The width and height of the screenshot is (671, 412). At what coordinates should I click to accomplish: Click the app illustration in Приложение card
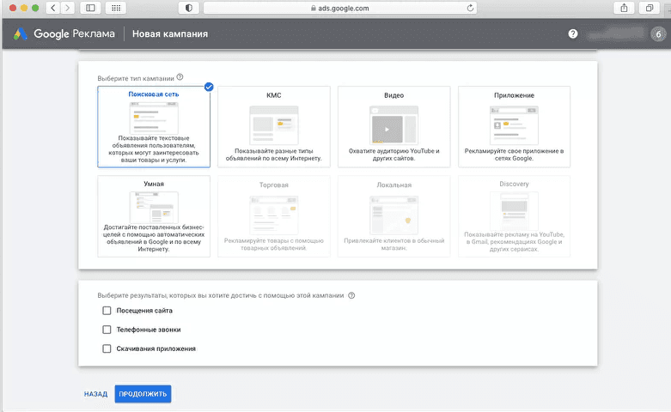pyautogui.click(x=514, y=125)
